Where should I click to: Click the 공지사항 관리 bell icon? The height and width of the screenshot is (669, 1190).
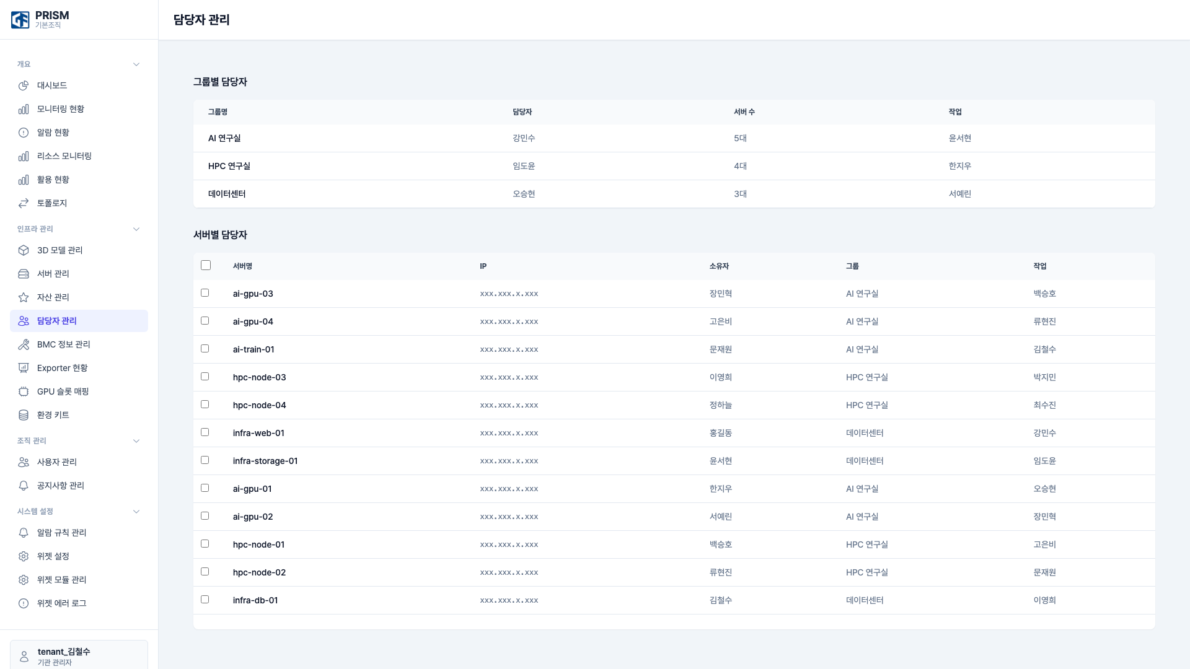pos(24,486)
